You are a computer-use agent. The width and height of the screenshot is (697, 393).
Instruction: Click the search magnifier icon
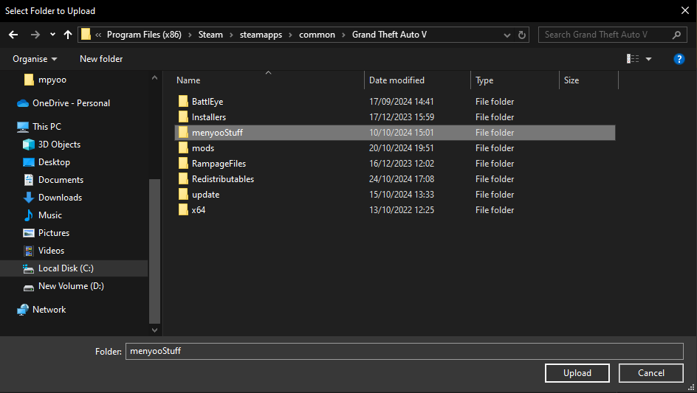coord(676,35)
